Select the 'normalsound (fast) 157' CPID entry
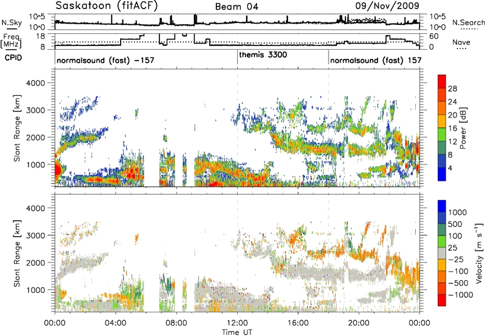Viewport: 485px width, 336px height. click(376, 60)
